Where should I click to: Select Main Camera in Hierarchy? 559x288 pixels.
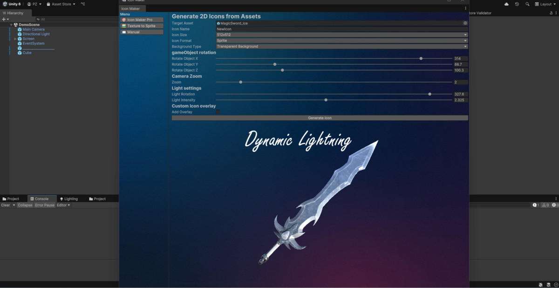click(x=34, y=29)
